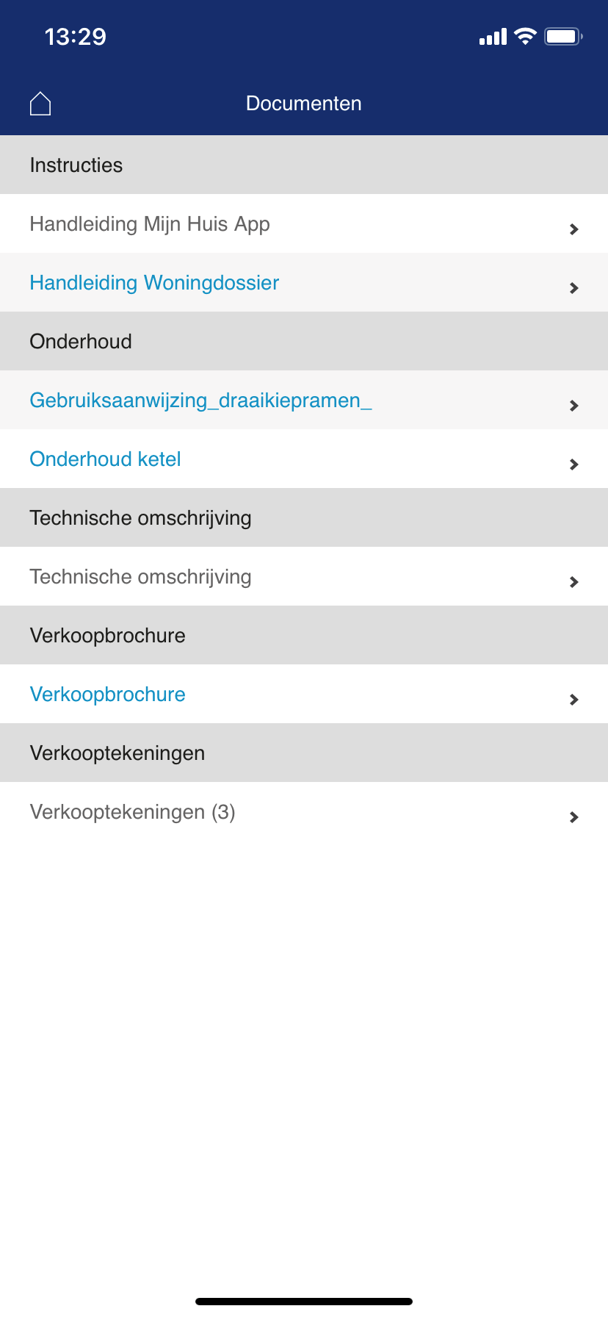The width and height of the screenshot is (608, 1317).
Task: Tap the home icon in the navigation bar
Action: click(x=40, y=103)
